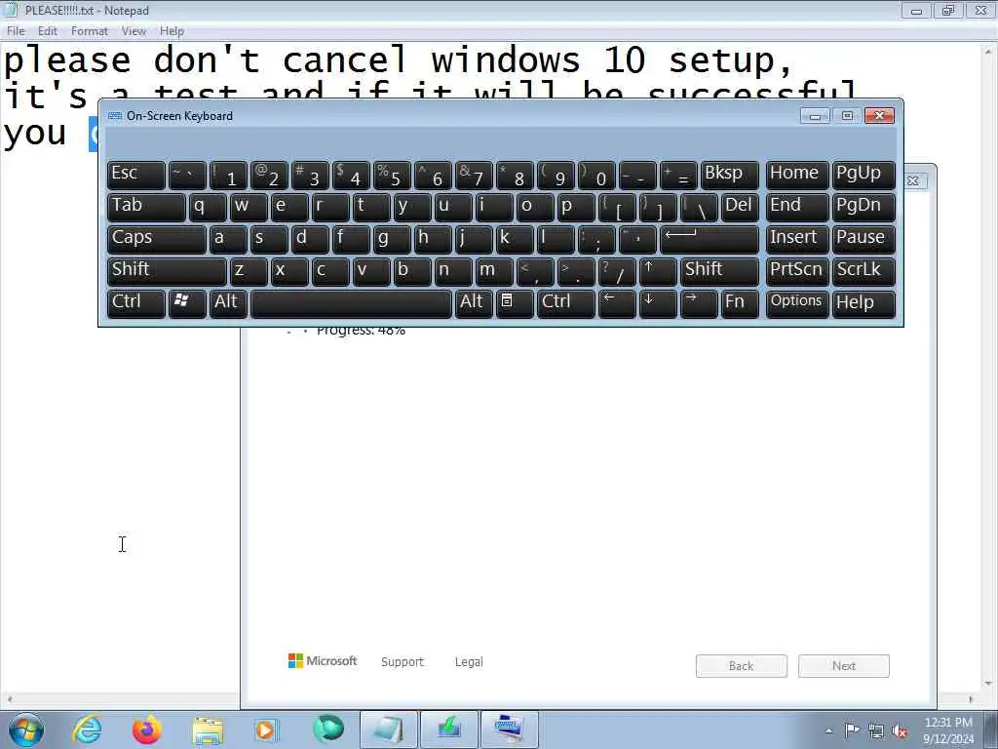Toggle the left Ctrl key
Viewport: 998px width, 749px height.
[x=136, y=302]
